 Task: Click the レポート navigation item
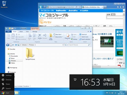coord(71,26)
